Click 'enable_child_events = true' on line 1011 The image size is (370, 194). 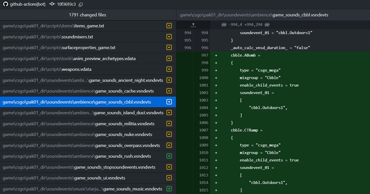pyautogui.click(x=269, y=160)
